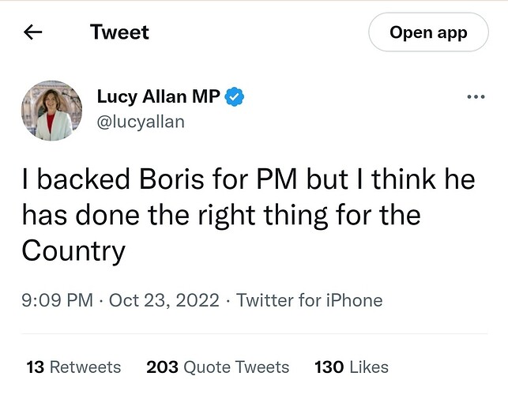Click the Twitter for iPhone source label
The image size is (508, 395).
click(310, 300)
